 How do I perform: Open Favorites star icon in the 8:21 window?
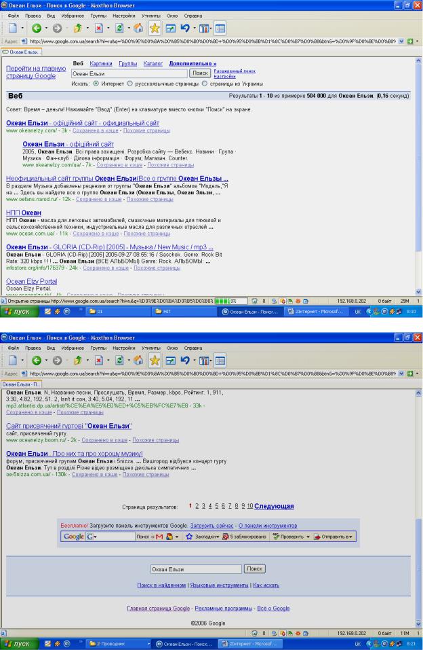tap(155, 360)
